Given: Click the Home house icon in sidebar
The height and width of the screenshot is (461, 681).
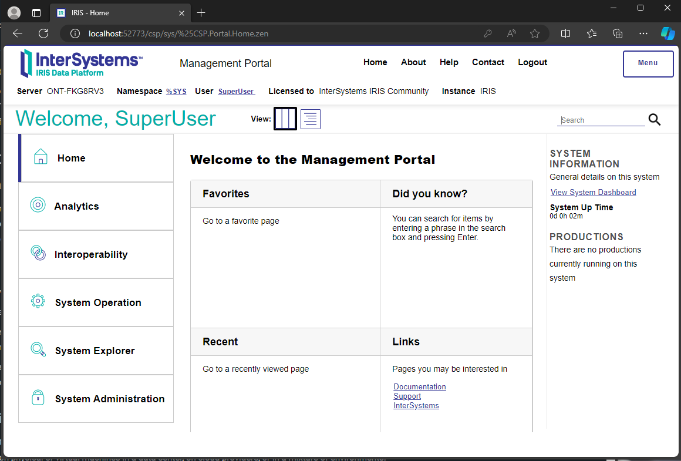Looking at the screenshot, I should click(x=41, y=157).
